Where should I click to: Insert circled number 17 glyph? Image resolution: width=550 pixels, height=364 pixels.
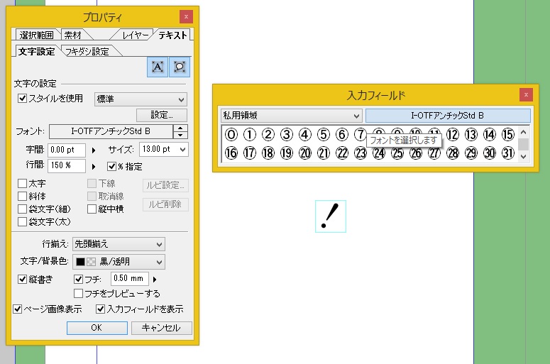point(250,153)
